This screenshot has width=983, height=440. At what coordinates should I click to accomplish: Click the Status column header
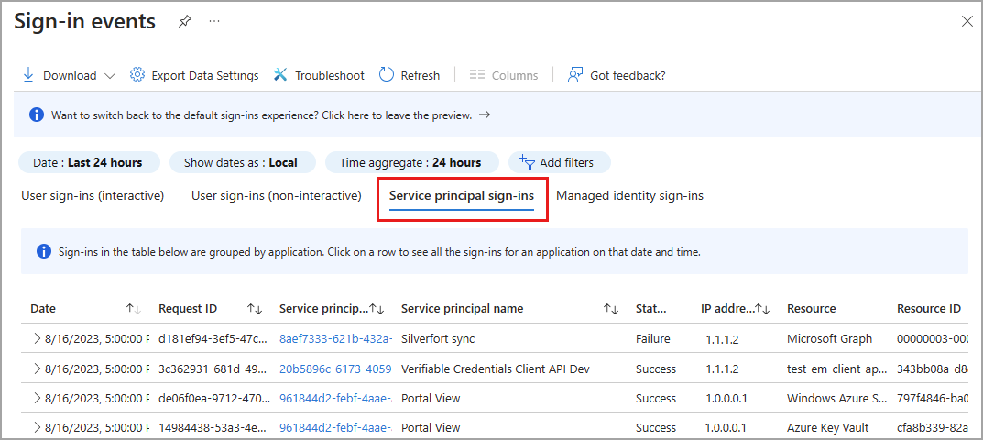[650, 308]
